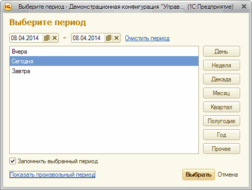Open the 'Год' period options

[222, 135]
